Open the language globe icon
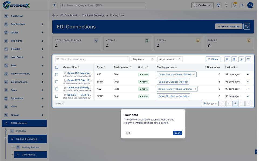This screenshot has height=161, width=259. [x=219, y=5]
